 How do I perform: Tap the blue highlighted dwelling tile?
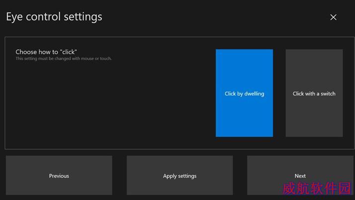pyautogui.click(x=244, y=93)
